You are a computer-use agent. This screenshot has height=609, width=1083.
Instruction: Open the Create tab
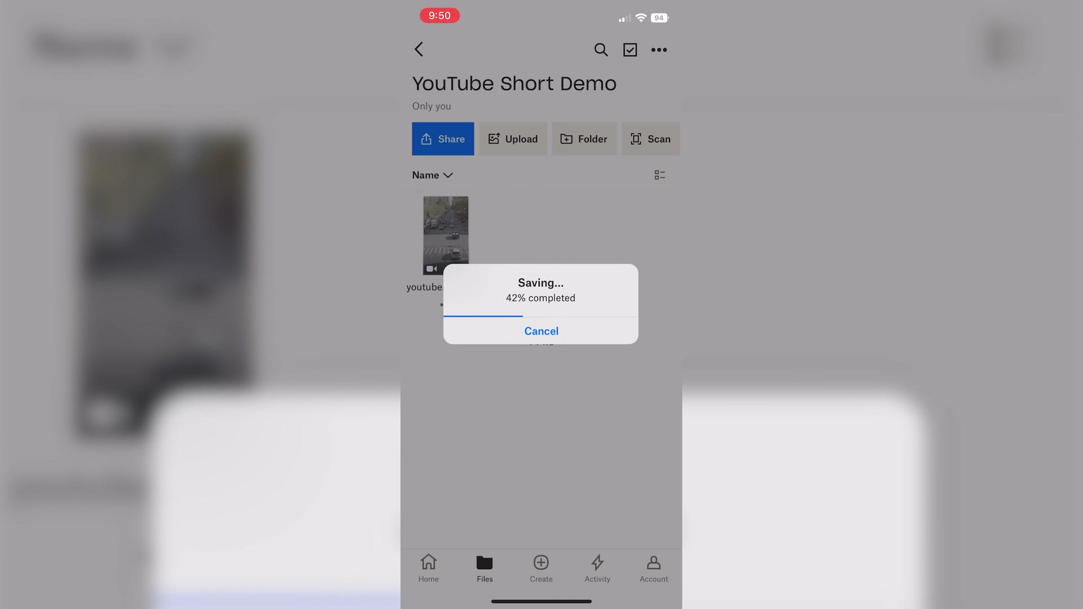click(541, 568)
